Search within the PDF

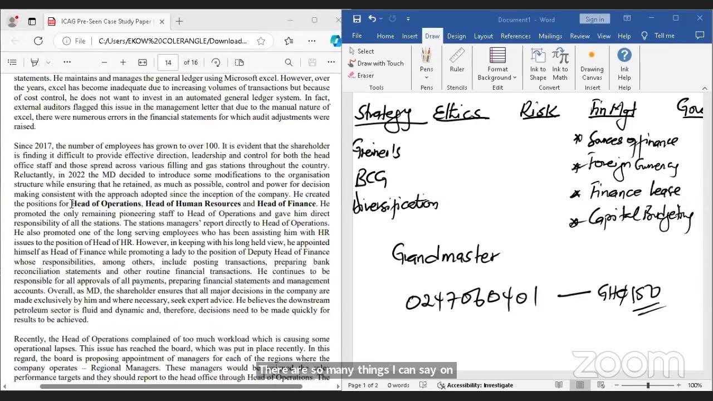coord(289,62)
